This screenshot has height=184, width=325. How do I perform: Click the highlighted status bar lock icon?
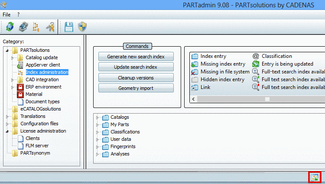[x=315, y=177]
